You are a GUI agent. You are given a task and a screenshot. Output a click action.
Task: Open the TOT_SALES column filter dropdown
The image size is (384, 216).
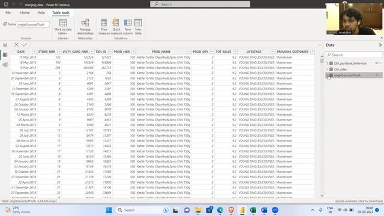(235, 52)
